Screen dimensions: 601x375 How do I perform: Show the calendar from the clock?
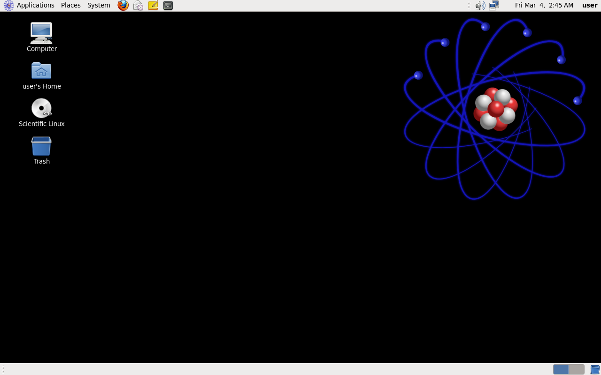[544, 5]
